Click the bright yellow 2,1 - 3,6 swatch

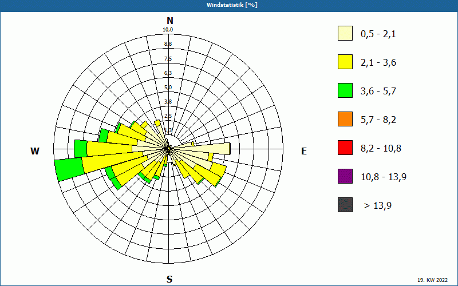click(345, 62)
